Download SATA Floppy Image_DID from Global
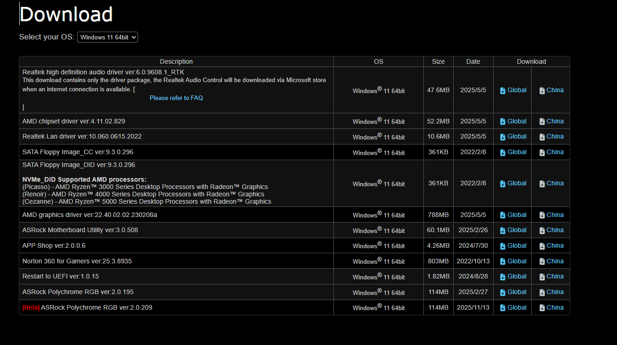The height and width of the screenshot is (345, 617). click(513, 184)
